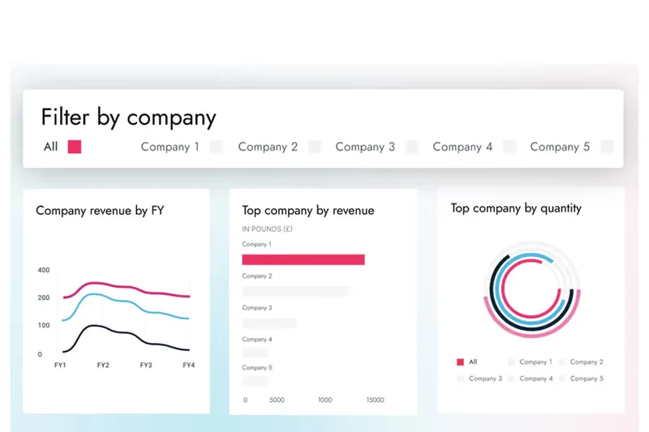
Task: Pick Company 5 in the quantity legend
Action: [584, 379]
